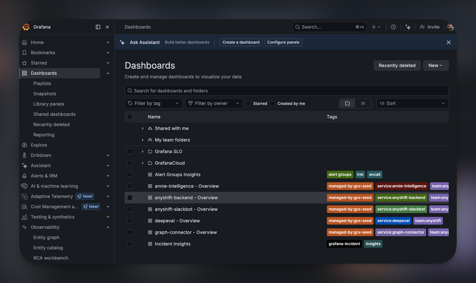Open the New dropdown button
Screen dimensions: 476x283
[436, 65]
